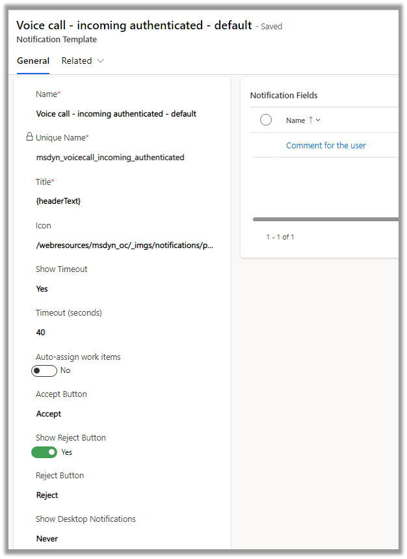Select all rows using header circle checkbox

tap(265, 120)
